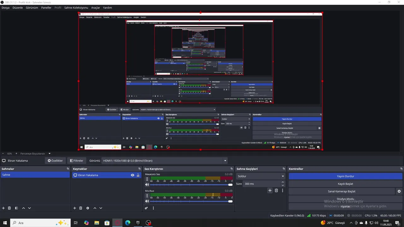Open the Mic/Aux options three-dot menu
The height and width of the screenshot is (227, 404).
(x=147, y=195)
